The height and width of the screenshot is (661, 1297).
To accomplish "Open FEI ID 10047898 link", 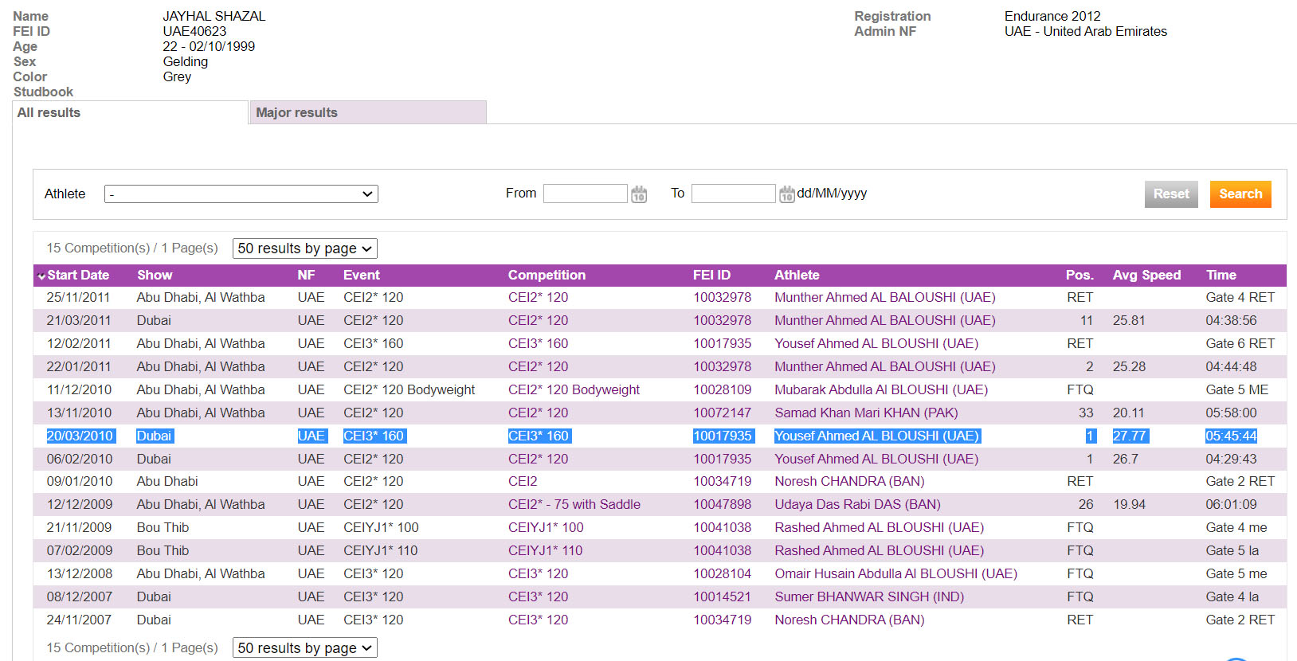I will point(722,504).
